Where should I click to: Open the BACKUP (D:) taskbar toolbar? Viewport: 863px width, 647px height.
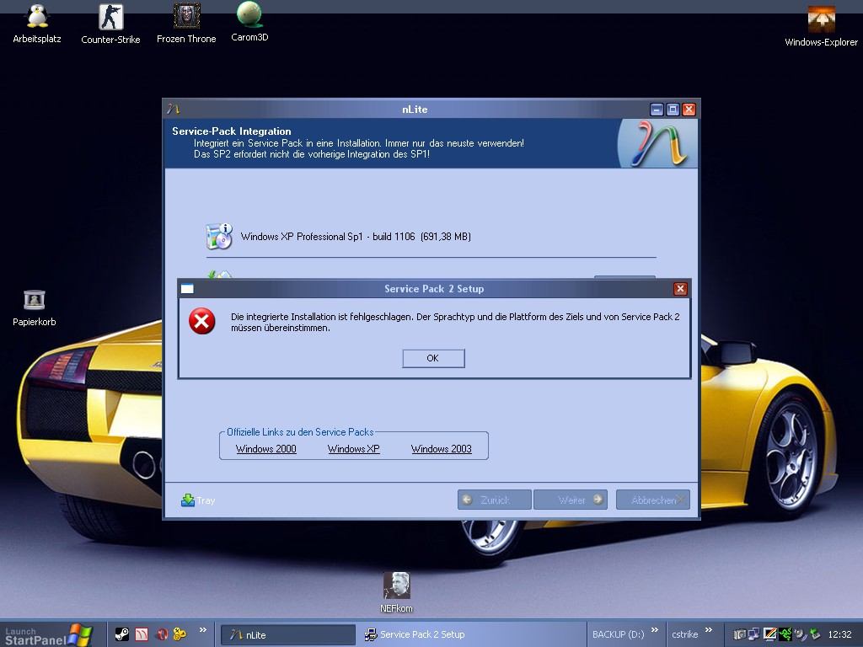(x=618, y=634)
